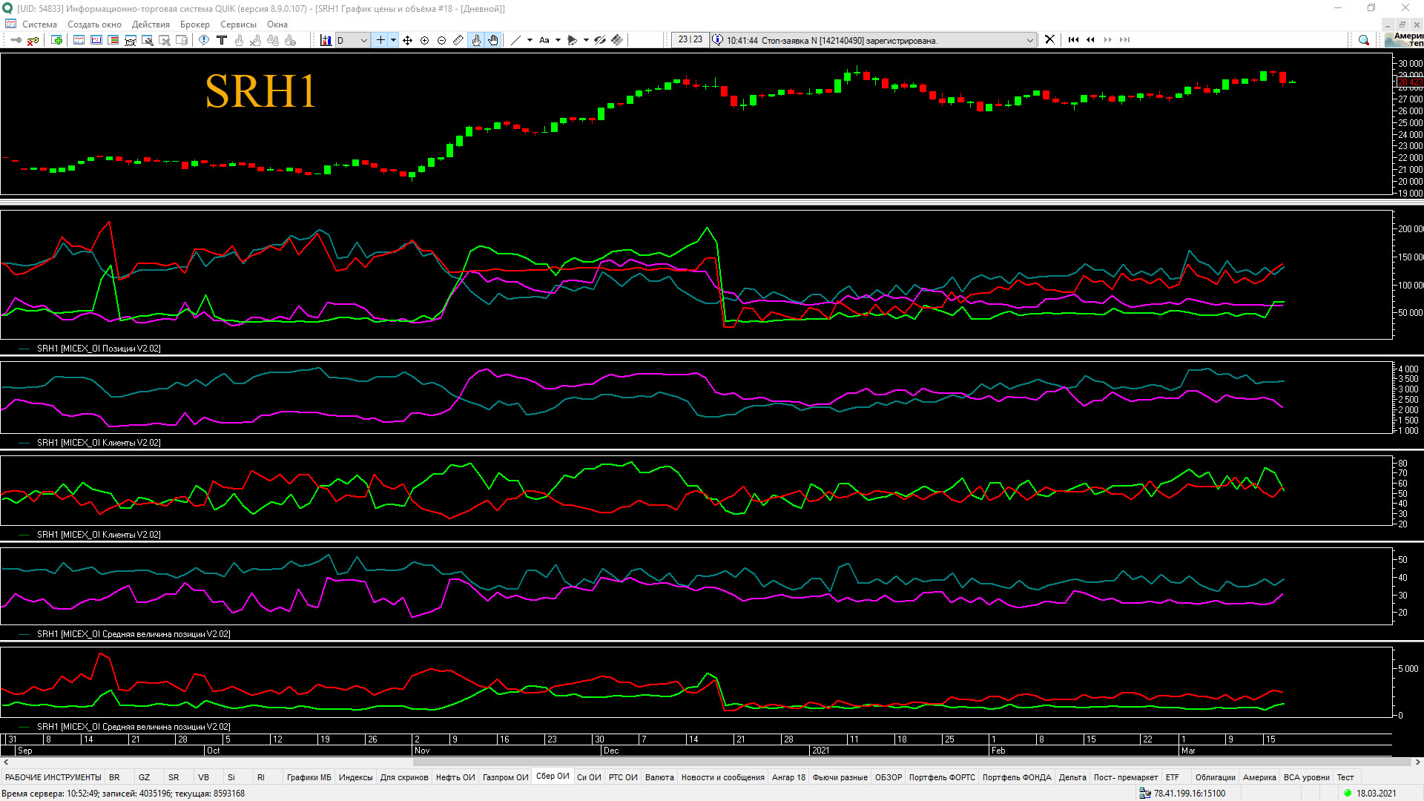Screen dimensions: 1424x801
Task: Click the Aa text label tool
Action: pyautogui.click(x=544, y=40)
